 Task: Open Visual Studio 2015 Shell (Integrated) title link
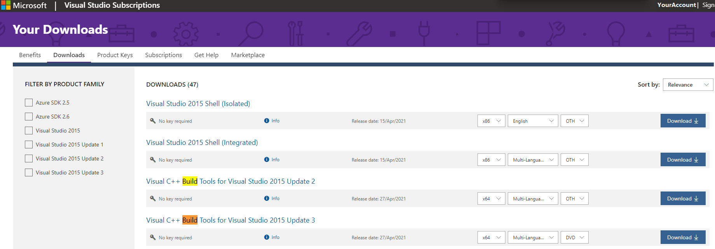click(202, 143)
